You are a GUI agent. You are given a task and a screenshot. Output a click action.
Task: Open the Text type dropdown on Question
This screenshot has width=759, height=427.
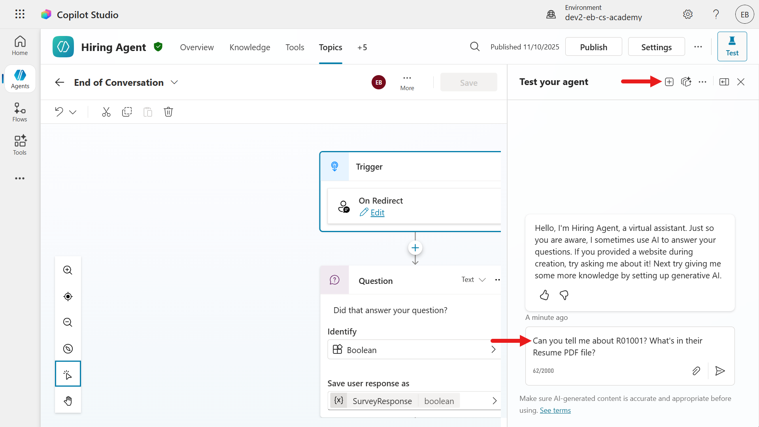[474, 280]
